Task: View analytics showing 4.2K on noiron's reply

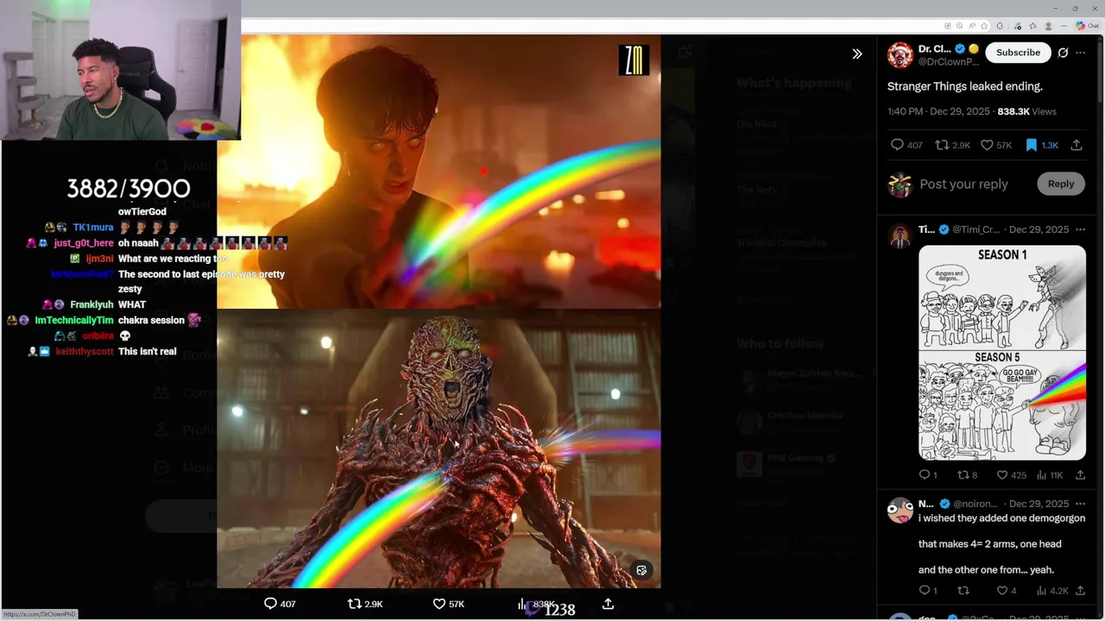Action: (1052, 591)
